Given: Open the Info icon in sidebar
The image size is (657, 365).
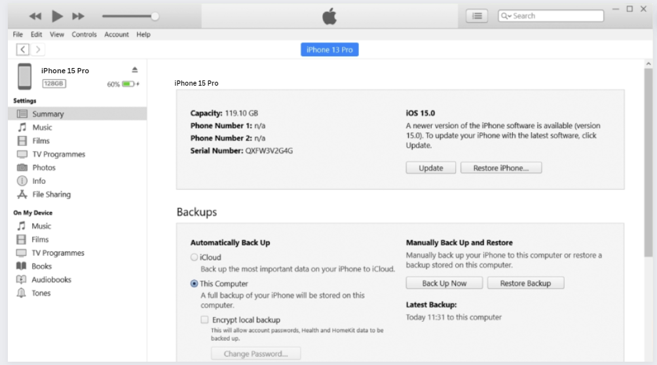Looking at the screenshot, I should 22,181.
